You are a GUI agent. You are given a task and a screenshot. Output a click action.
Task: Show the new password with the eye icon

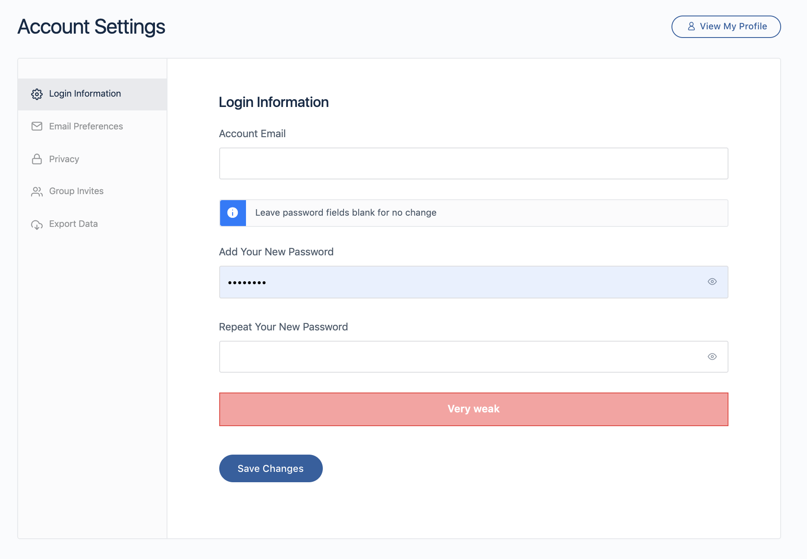coord(712,282)
